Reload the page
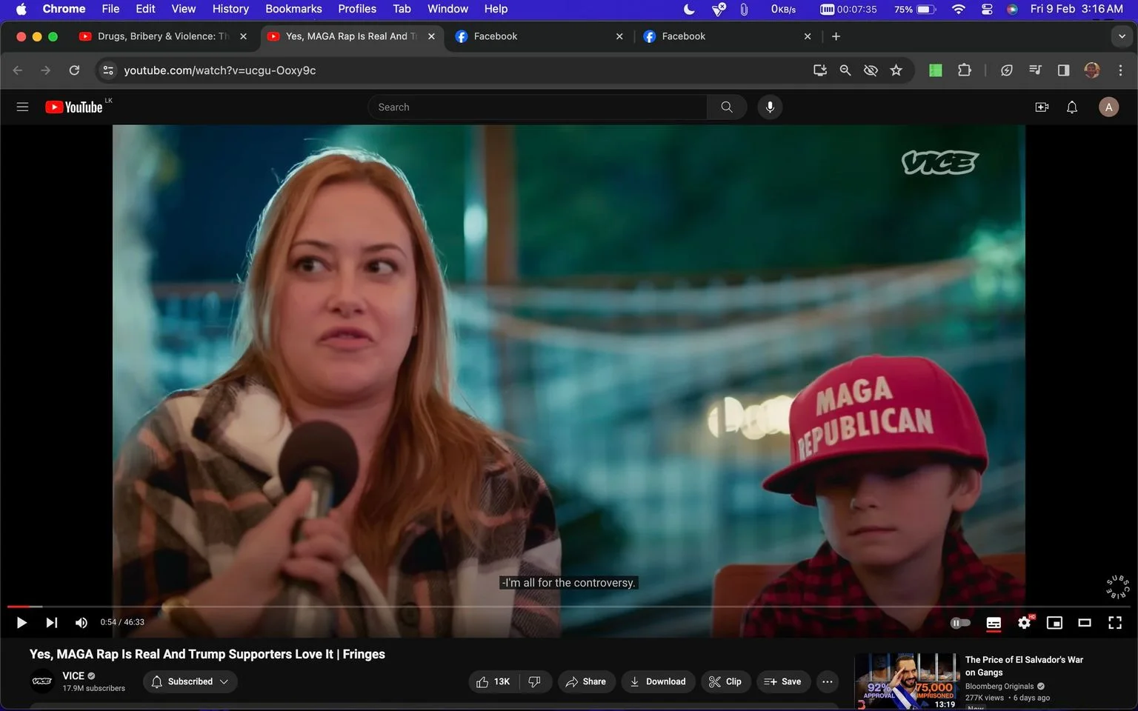1138x711 pixels. tap(74, 70)
